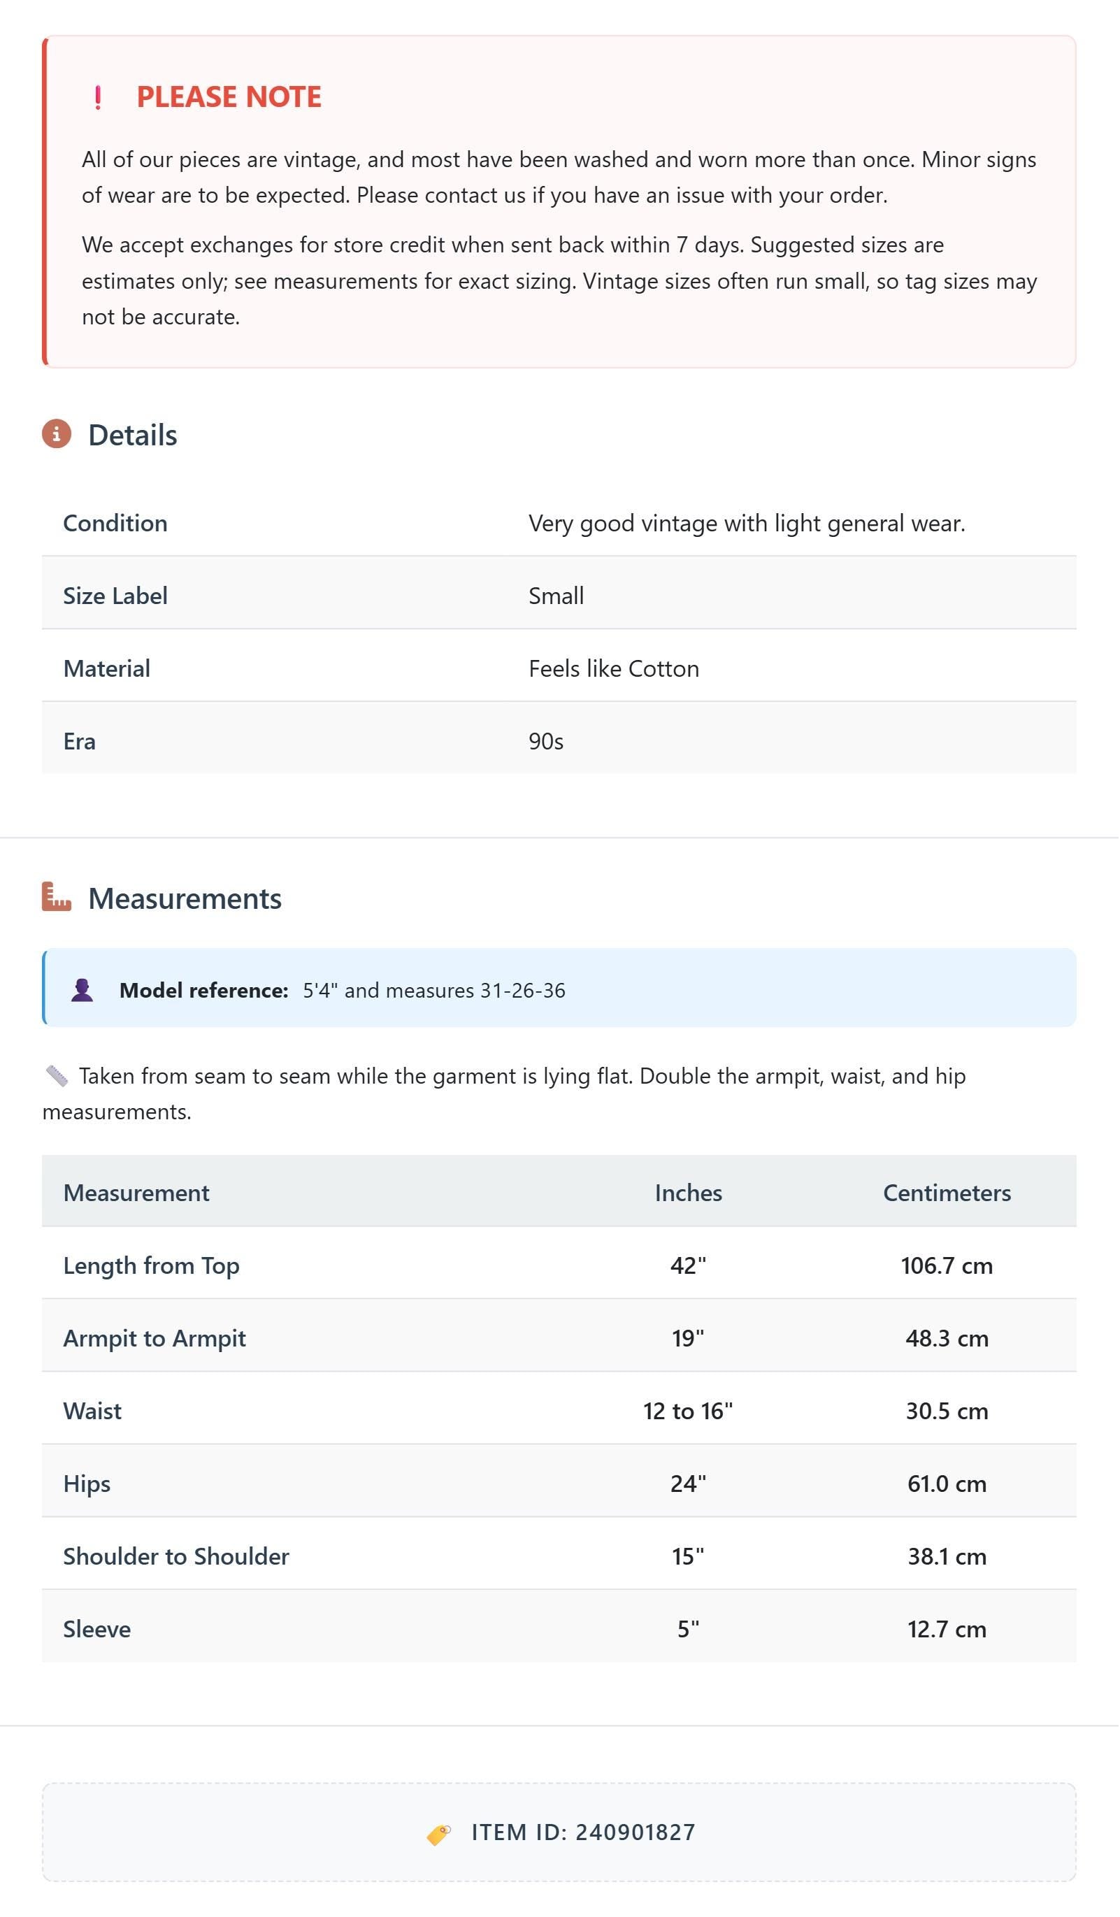
Task: Click the Inches column header
Action: (x=689, y=1193)
